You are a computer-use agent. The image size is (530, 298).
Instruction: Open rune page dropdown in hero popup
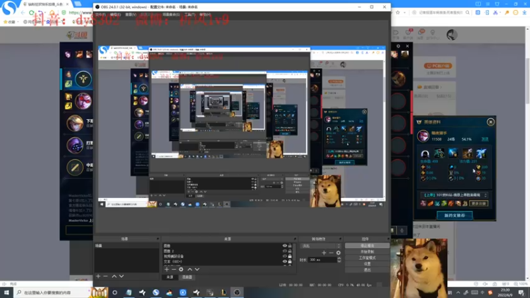(454, 195)
